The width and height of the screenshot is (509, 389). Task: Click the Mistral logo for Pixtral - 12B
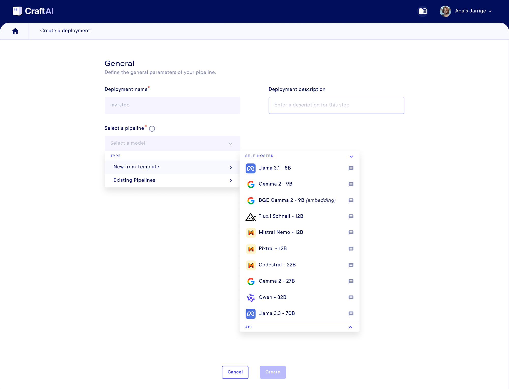pos(251,249)
